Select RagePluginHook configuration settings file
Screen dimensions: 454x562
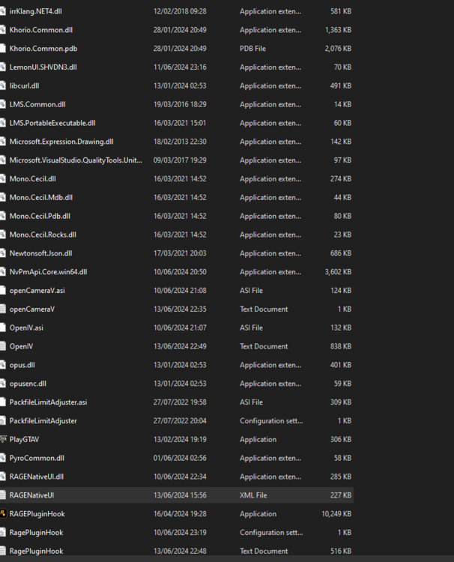[36, 533]
